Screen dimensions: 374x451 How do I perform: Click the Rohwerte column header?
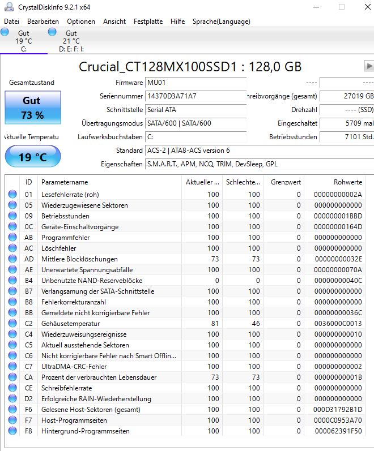coord(334,182)
